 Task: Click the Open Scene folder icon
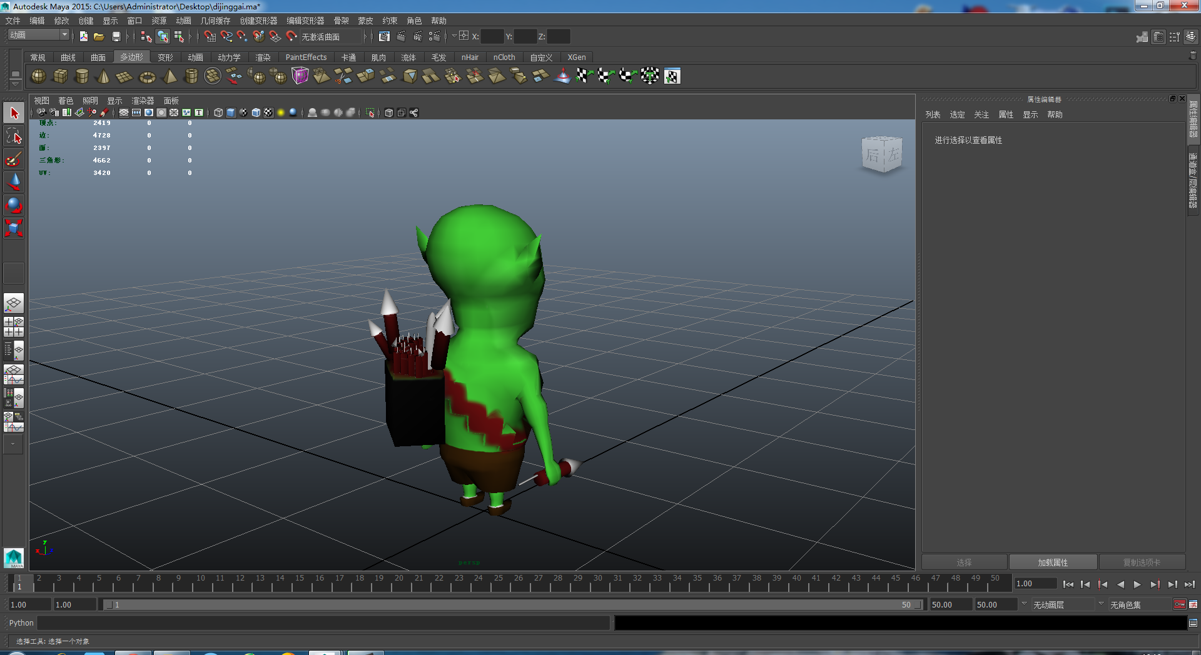click(99, 36)
